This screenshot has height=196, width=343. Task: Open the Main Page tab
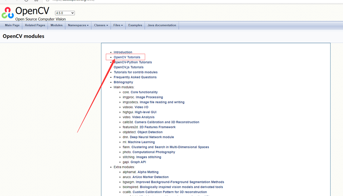click(x=12, y=25)
